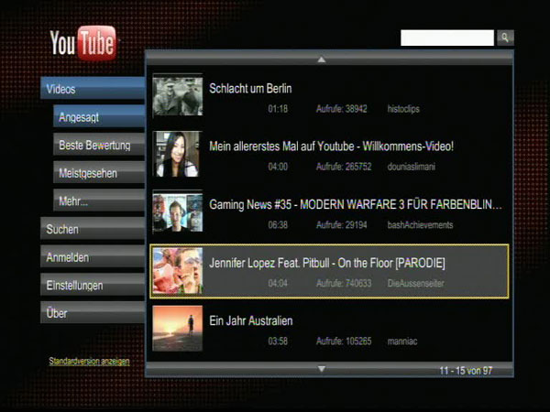Click the uploader name 'douniaslimani'
Image resolution: width=550 pixels, height=412 pixels.
click(411, 167)
